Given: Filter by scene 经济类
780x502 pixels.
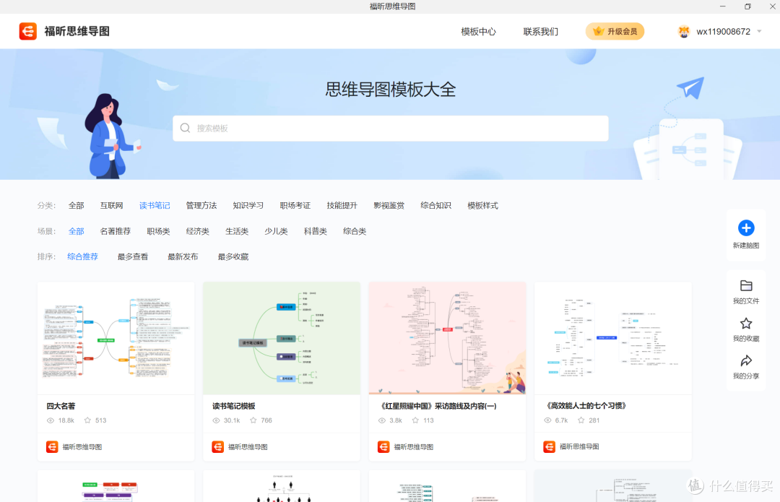Looking at the screenshot, I should 197,231.
